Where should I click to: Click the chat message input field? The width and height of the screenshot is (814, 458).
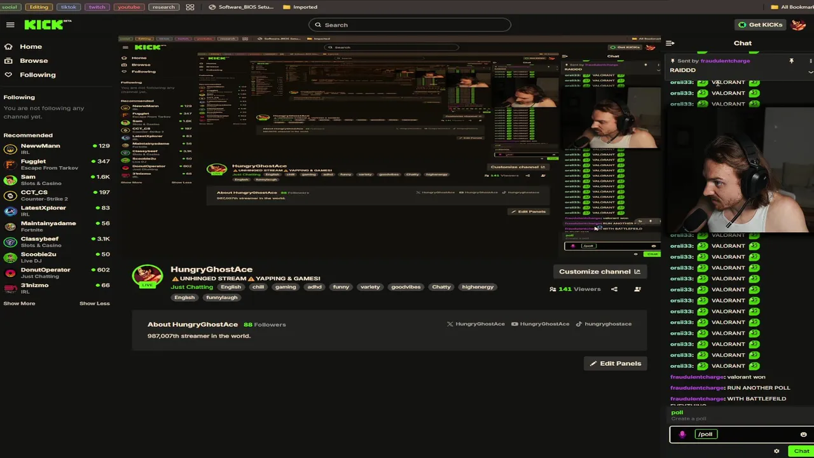pos(742,434)
